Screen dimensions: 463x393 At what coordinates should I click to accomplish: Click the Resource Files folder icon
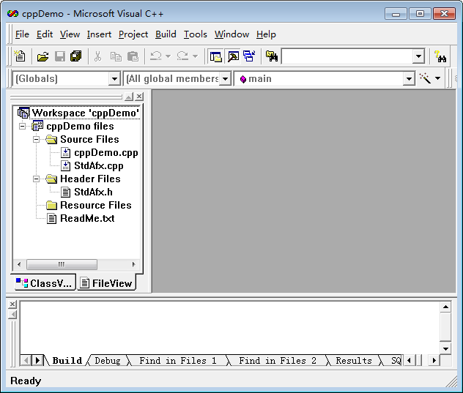51,205
